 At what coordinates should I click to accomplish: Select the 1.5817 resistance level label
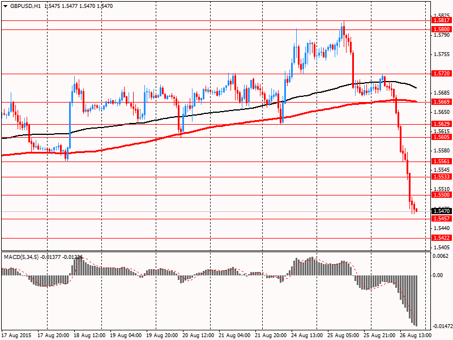(x=442, y=20)
